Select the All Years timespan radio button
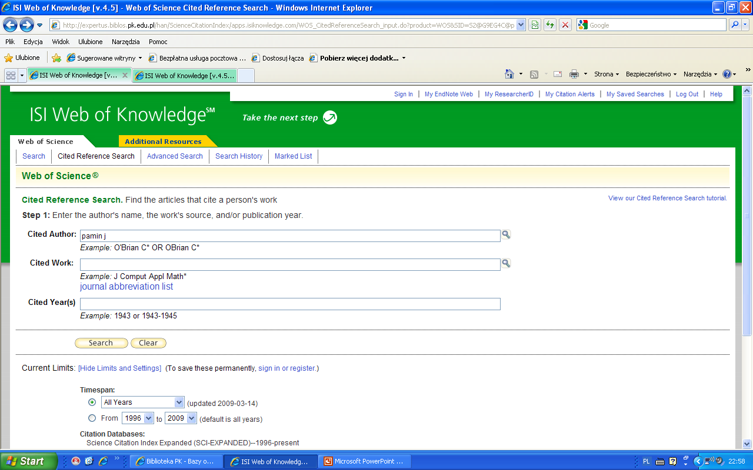The image size is (753, 470). click(92, 402)
